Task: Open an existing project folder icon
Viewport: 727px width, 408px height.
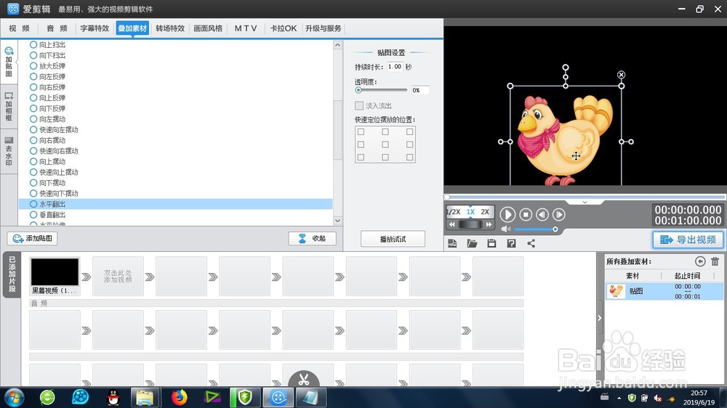Action: (472, 244)
